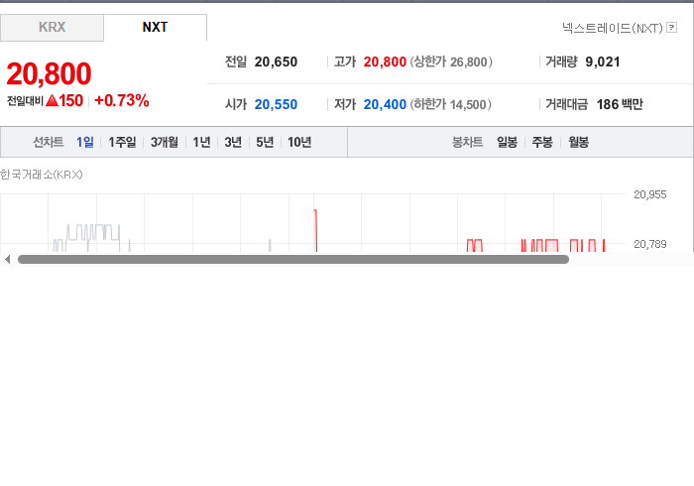Click the 전일 value 20,650
The width and height of the screenshot is (694, 486).
coord(276,61)
